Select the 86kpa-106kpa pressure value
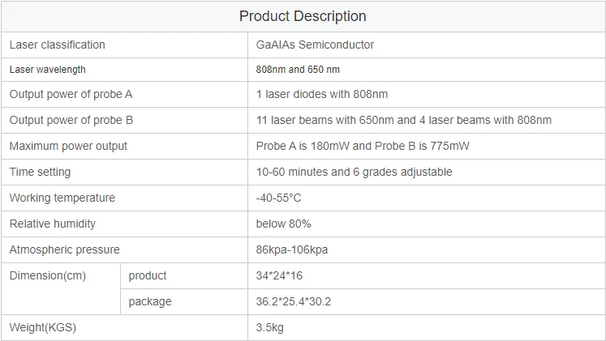606x341 pixels. [x=292, y=249]
